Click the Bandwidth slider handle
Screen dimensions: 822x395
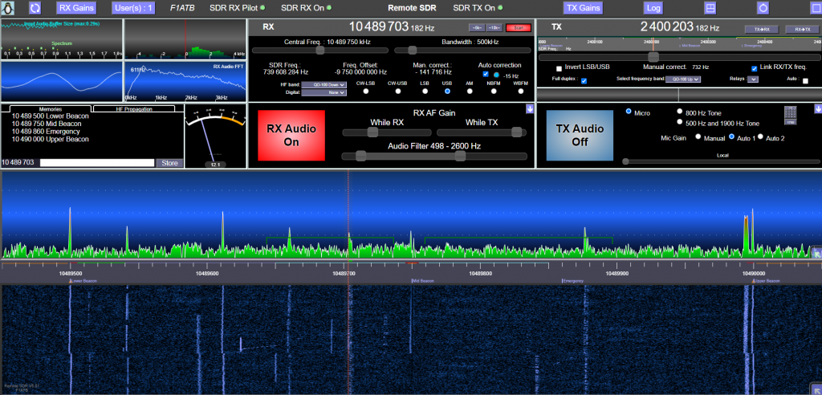[413, 50]
